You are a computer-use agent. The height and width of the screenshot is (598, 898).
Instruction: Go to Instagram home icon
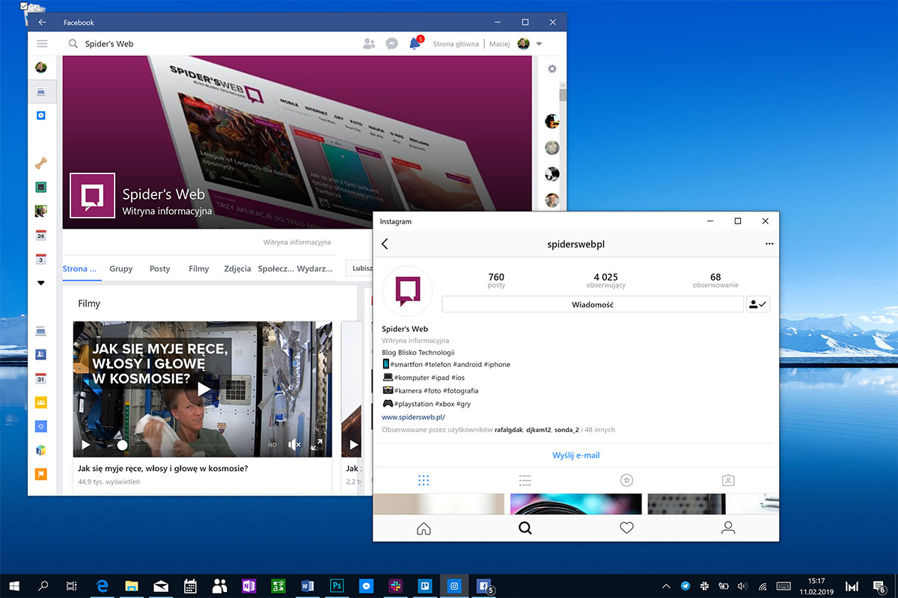pos(424,528)
